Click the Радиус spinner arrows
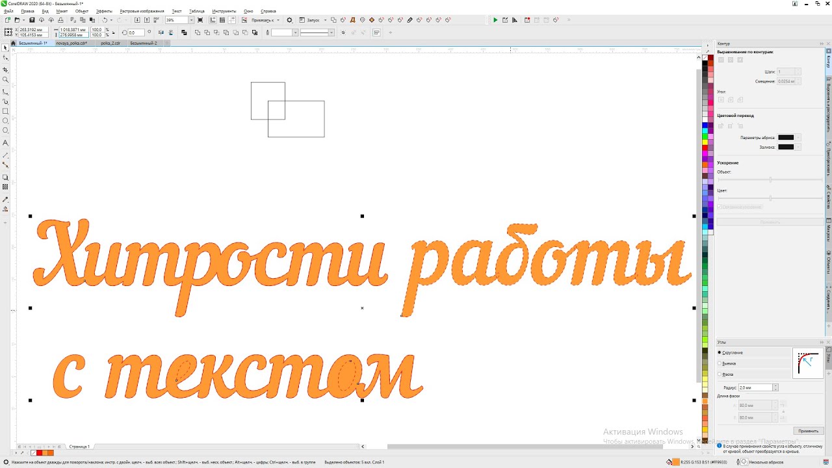The image size is (832, 468). tap(775, 387)
